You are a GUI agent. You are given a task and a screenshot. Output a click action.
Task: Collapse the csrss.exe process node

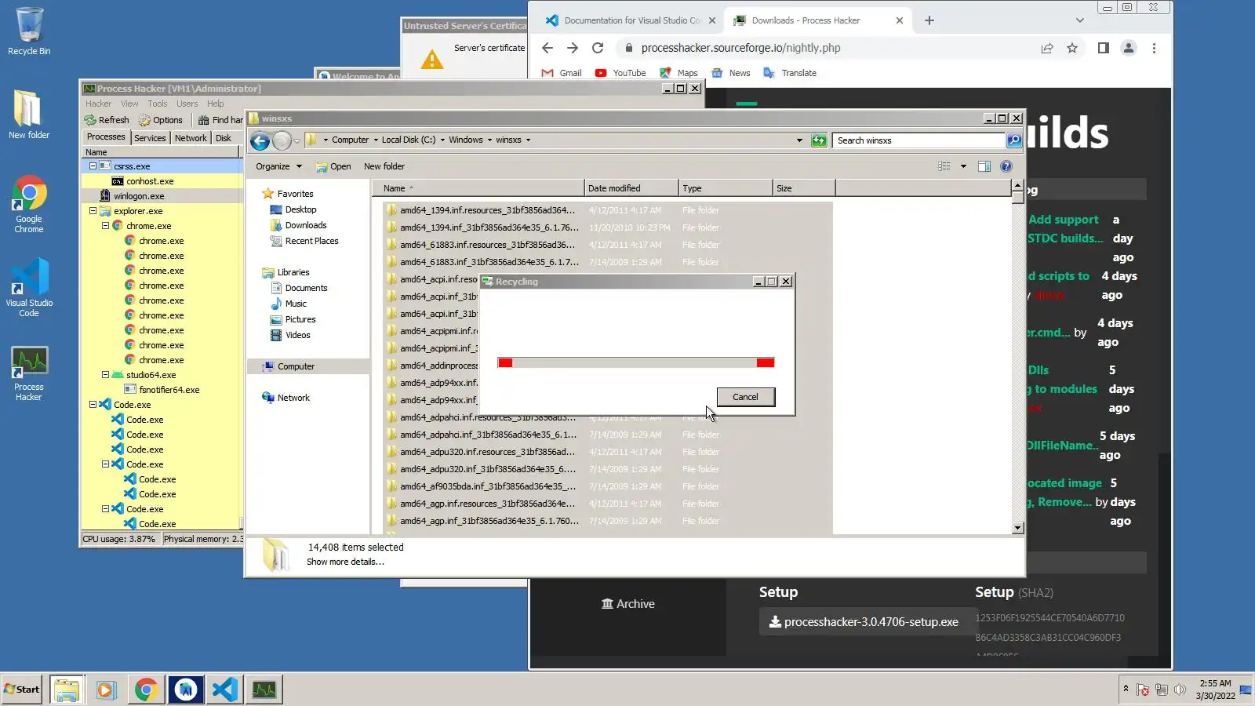click(x=93, y=166)
